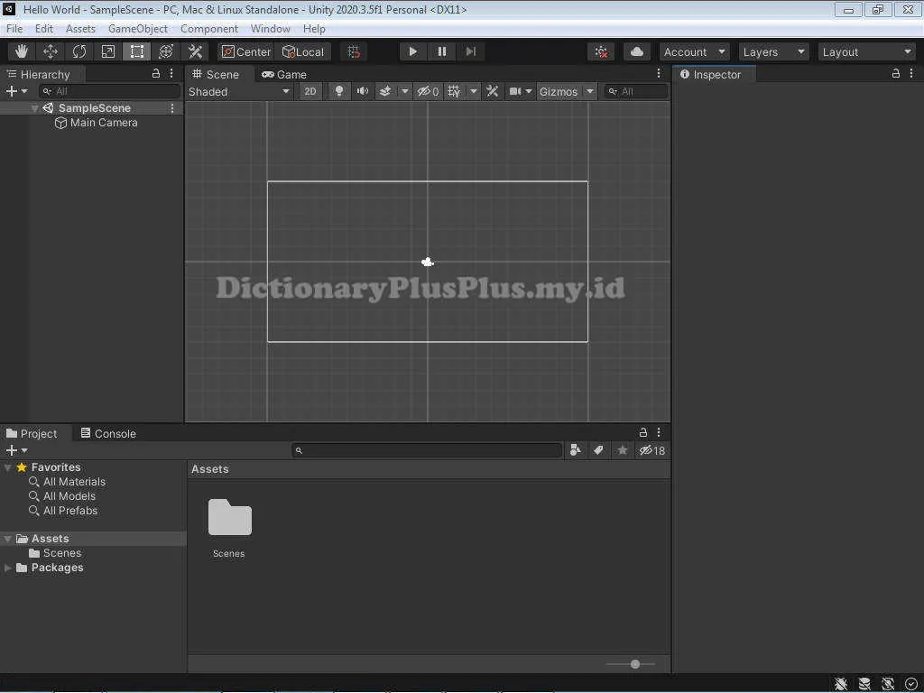Viewport: 924px width, 693px height.
Task: Open the Help menu
Action: [314, 28]
